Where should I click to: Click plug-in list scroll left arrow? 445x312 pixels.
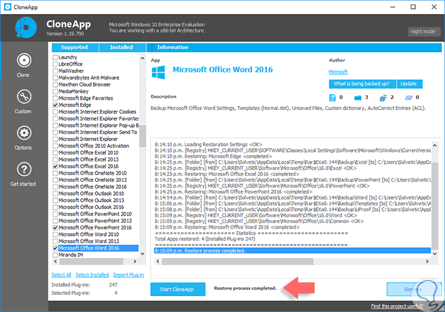56,262
